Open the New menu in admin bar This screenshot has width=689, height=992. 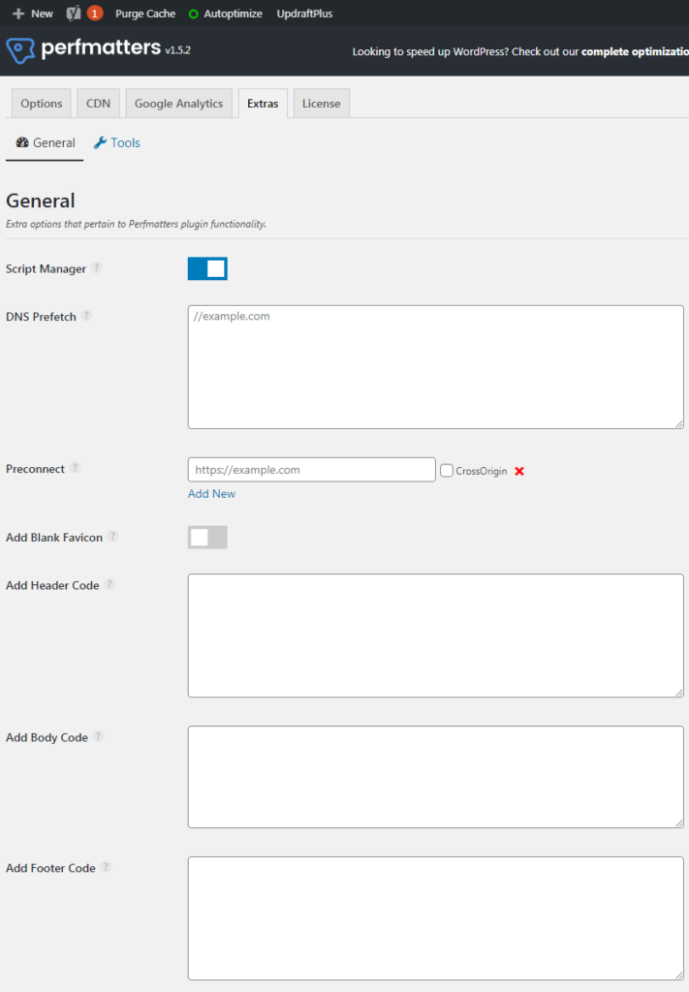tap(32, 14)
